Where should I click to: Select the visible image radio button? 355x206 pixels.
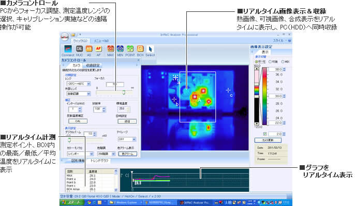(270, 61)
